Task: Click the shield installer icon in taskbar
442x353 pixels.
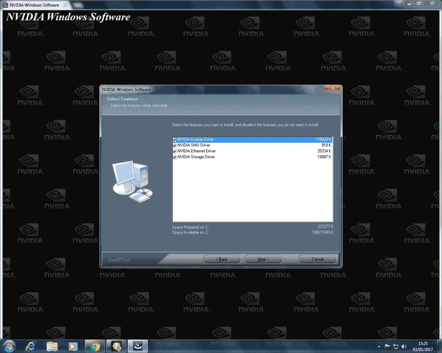Action: click(116, 346)
